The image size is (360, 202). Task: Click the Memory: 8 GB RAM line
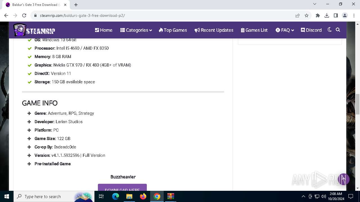pos(53,57)
